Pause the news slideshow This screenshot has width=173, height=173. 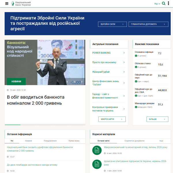75,82
